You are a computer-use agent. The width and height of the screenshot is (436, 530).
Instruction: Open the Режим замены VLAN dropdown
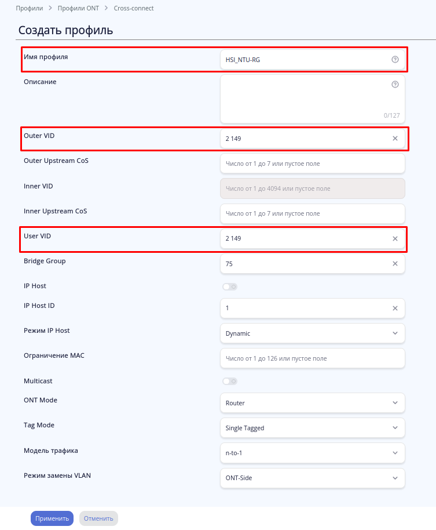click(312, 478)
